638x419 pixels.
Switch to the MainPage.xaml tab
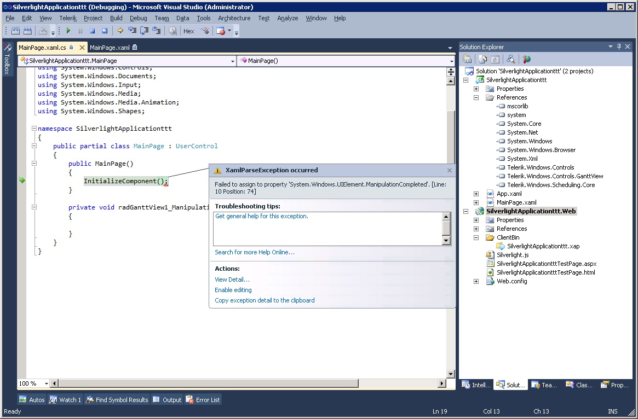[110, 48]
